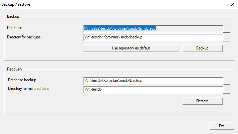Click the Directory for backups label
This screenshot has height=134, width=238.
[x=24, y=37]
